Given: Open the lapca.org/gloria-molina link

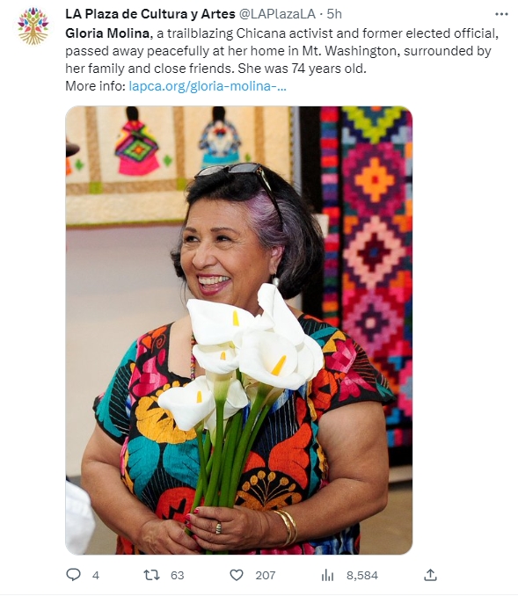Looking at the screenshot, I should click(208, 86).
